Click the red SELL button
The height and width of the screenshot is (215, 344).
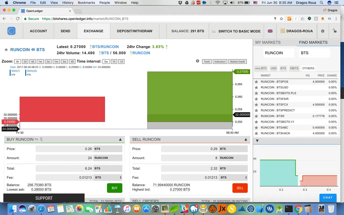pyautogui.click(x=240, y=188)
